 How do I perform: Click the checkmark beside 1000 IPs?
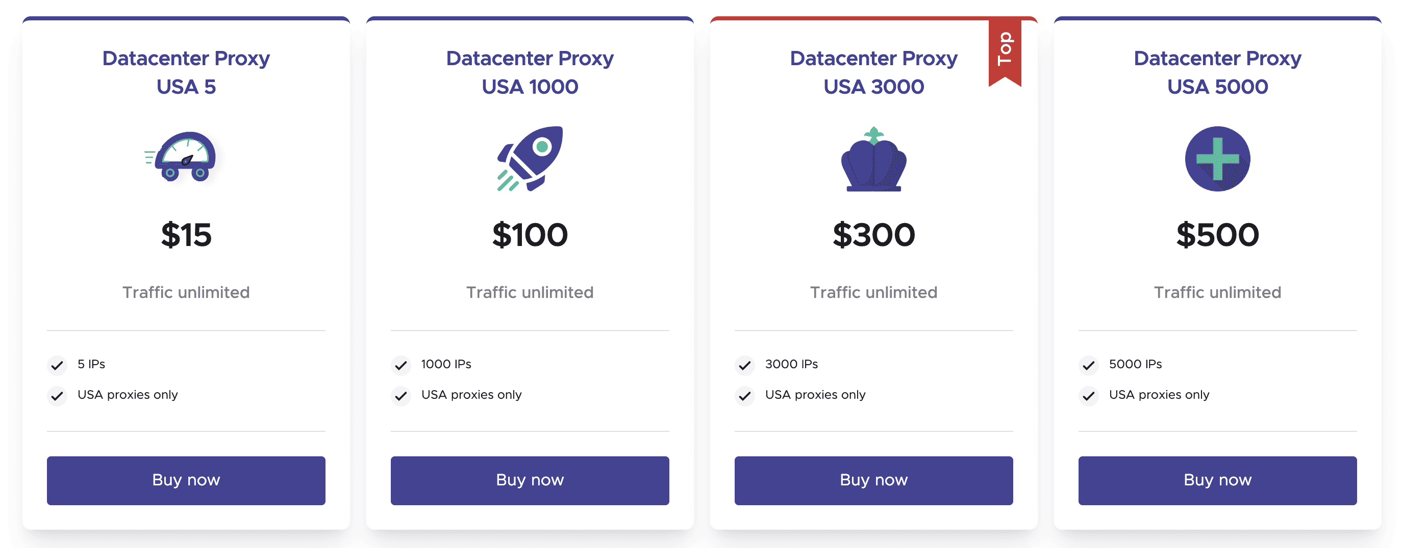coord(401,365)
